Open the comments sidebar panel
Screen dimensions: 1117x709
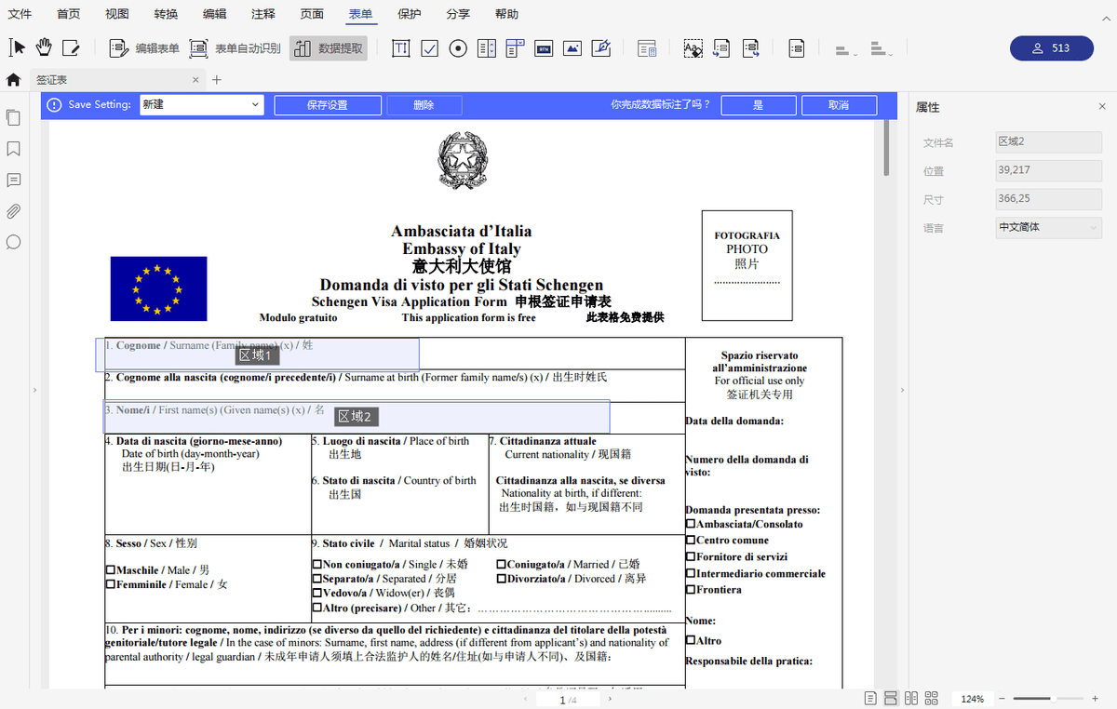click(13, 180)
